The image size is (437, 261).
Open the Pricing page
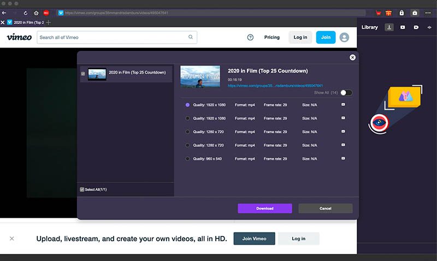271,37
